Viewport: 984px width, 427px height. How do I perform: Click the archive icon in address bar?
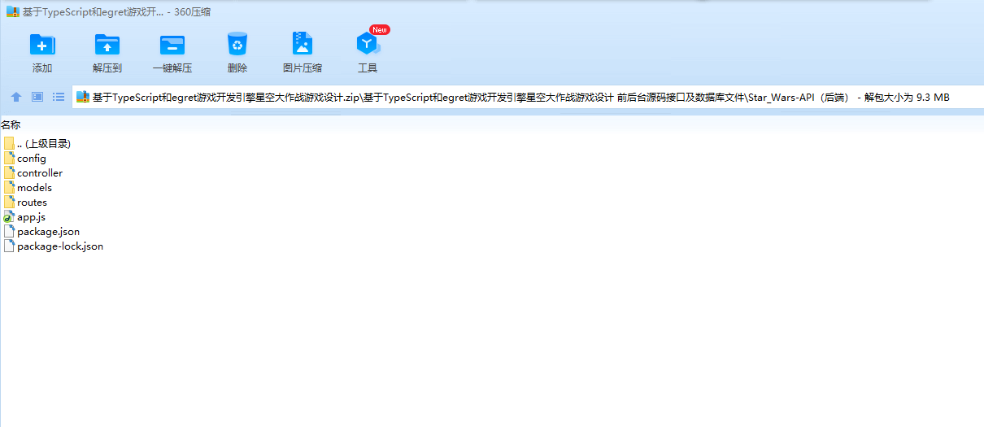tap(83, 98)
